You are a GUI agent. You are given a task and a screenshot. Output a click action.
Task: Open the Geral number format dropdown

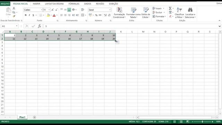[110, 10]
